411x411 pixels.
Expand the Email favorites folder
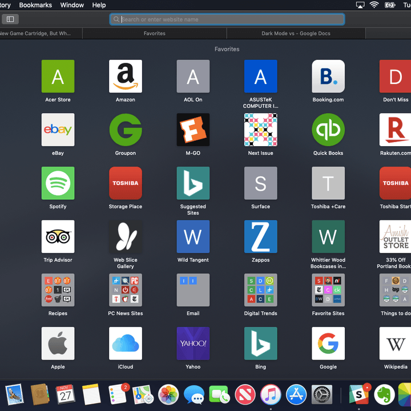coord(193,290)
